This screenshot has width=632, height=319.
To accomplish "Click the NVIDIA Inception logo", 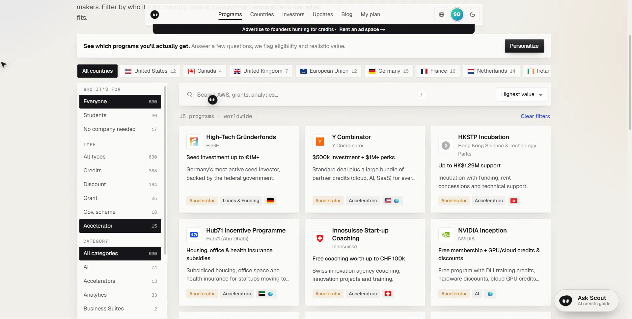I will click(x=446, y=235).
